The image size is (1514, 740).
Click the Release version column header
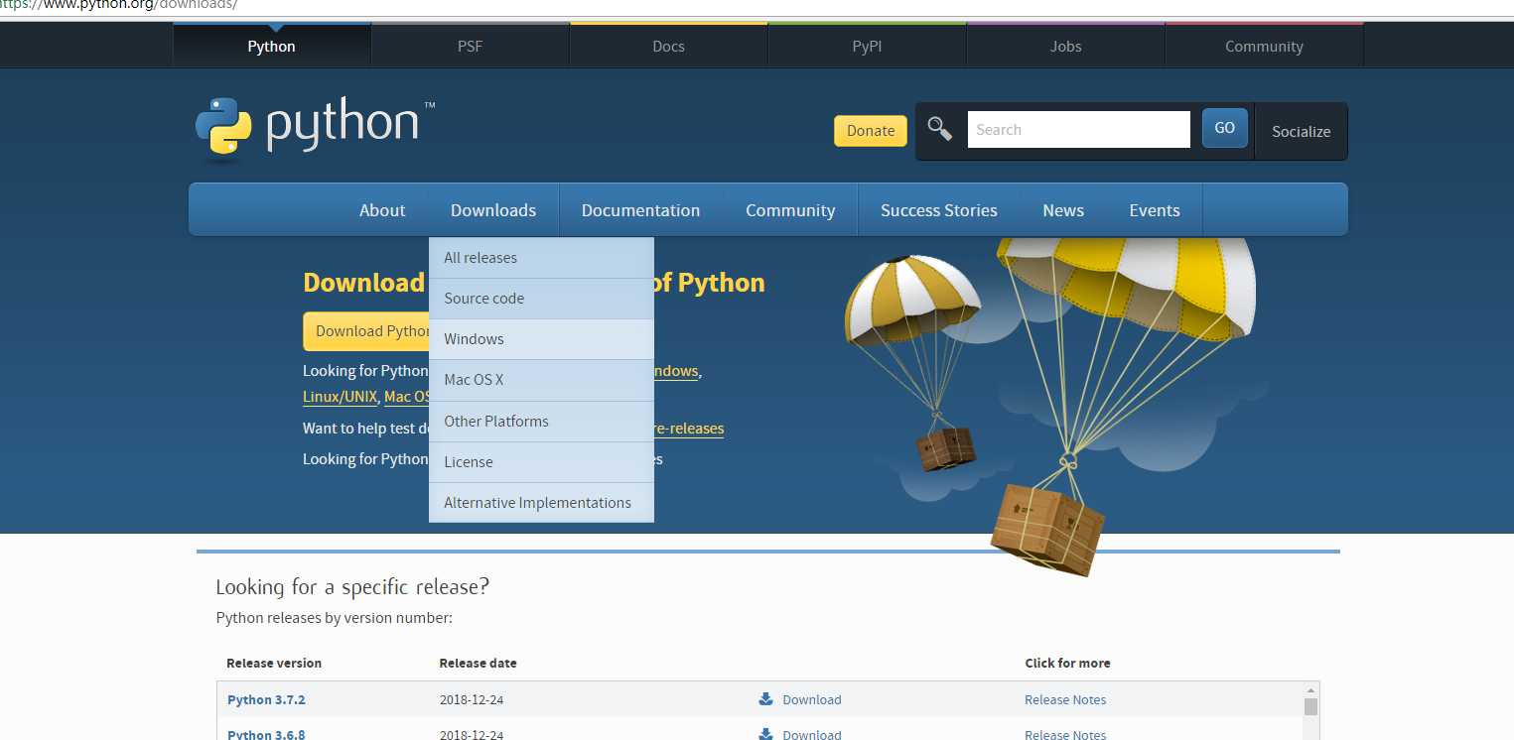pos(274,663)
